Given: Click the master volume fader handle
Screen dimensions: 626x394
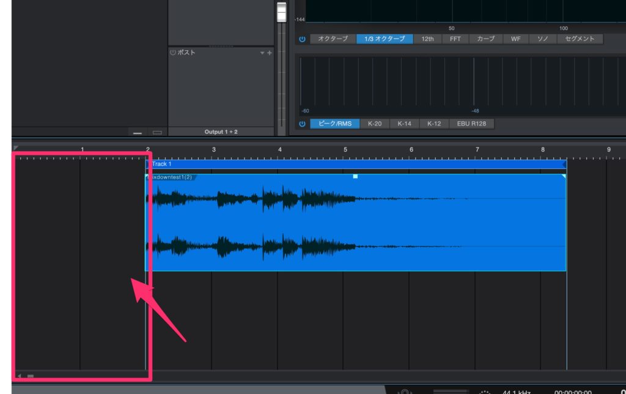Looking at the screenshot, I should pos(281,12).
